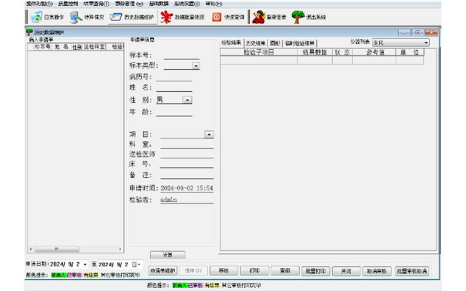Click the 查询 button
The image size is (466, 291).
click(x=285, y=271)
